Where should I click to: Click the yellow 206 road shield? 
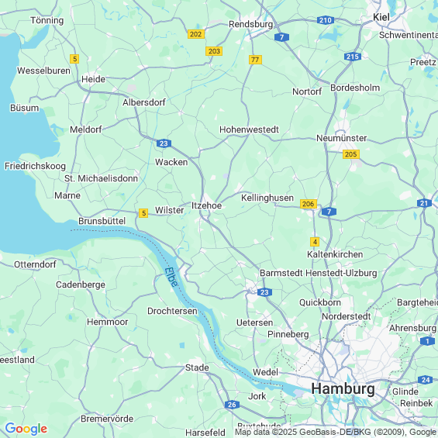309,204
